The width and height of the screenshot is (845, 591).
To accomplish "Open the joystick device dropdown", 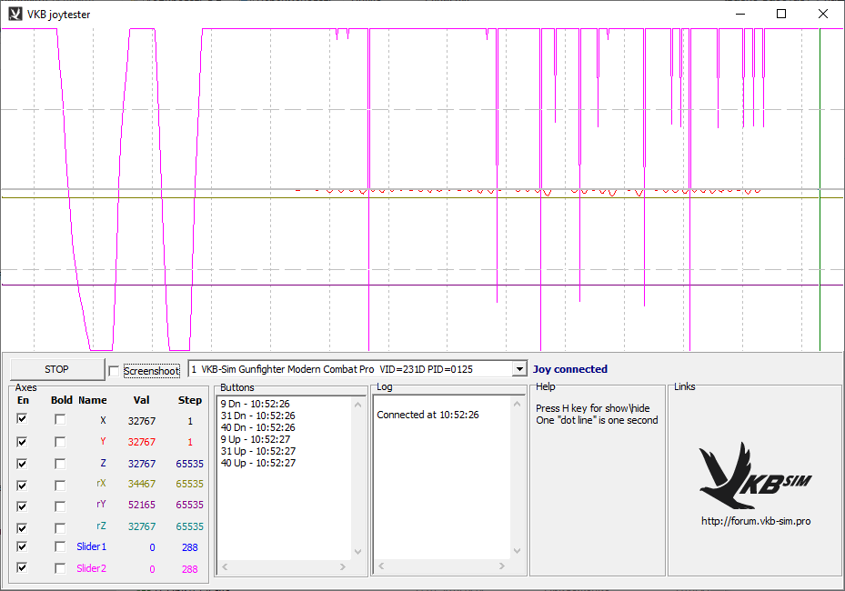I will pyautogui.click(x=519, y=369).
